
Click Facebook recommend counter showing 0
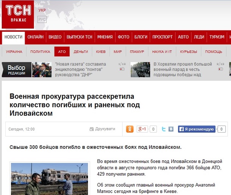coord(221,129)
